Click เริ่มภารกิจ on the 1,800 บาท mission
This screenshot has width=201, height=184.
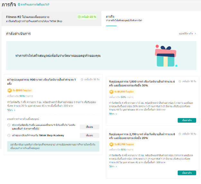[x=187, y=120]
